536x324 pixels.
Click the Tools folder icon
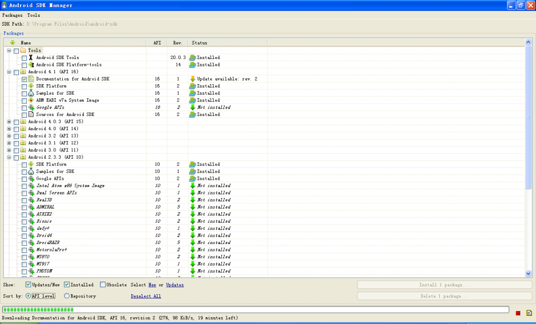point(23,50)
